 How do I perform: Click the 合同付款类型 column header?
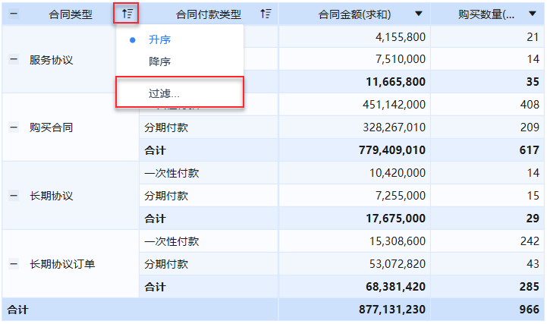pyautogui.click(x=209, y=14)
